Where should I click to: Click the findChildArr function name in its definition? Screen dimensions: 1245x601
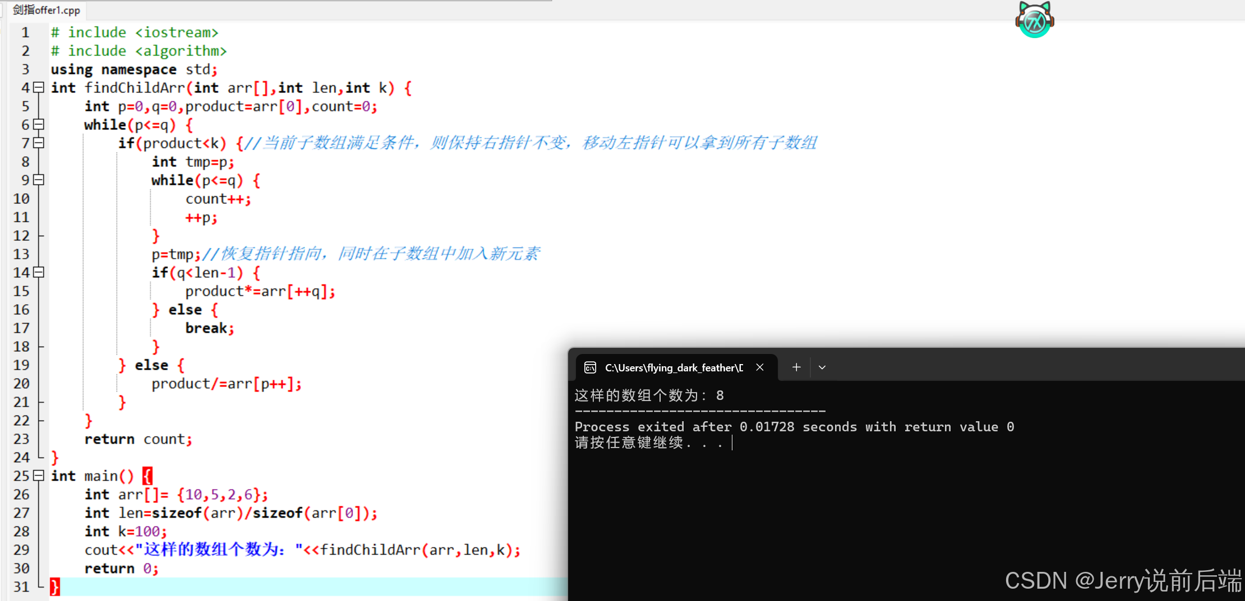click(x=135, y=88)
